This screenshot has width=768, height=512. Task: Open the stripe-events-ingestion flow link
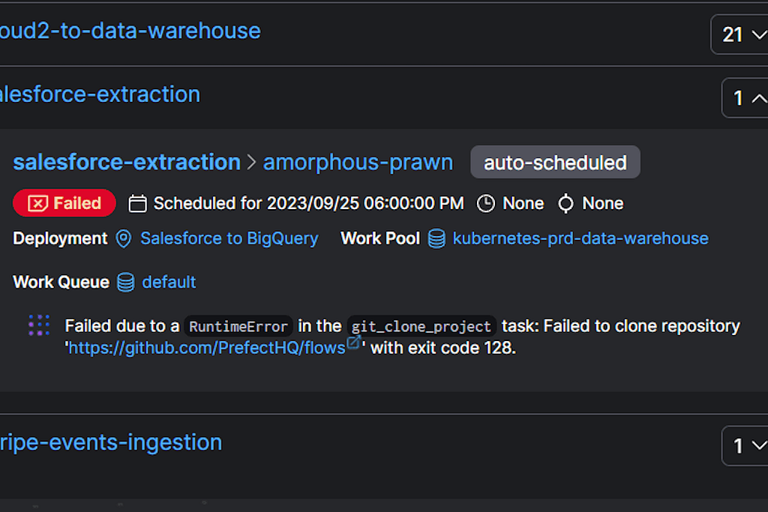111,442
